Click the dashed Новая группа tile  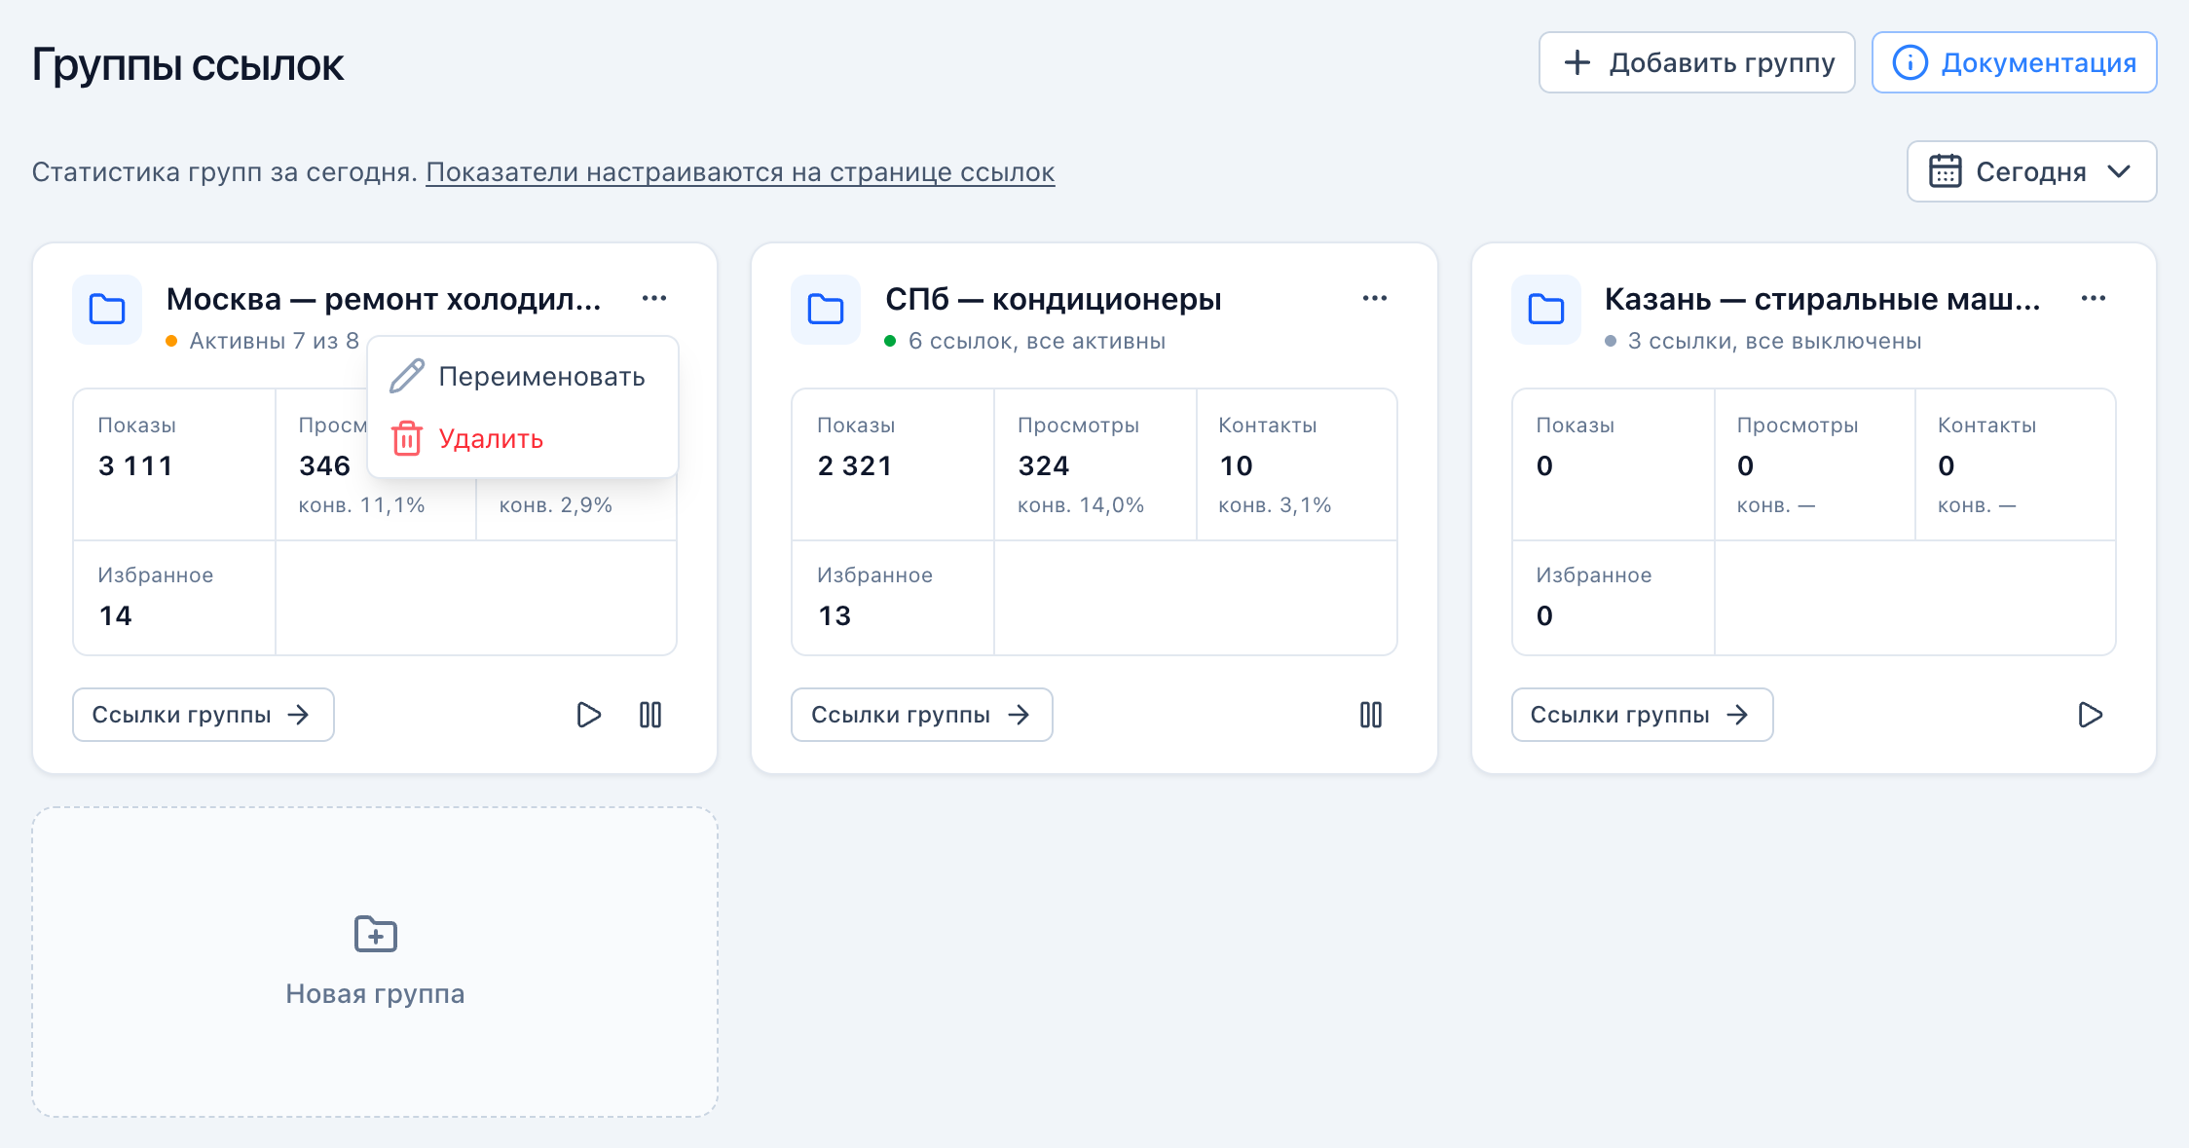pyautogui.click(x=375, y=962)
